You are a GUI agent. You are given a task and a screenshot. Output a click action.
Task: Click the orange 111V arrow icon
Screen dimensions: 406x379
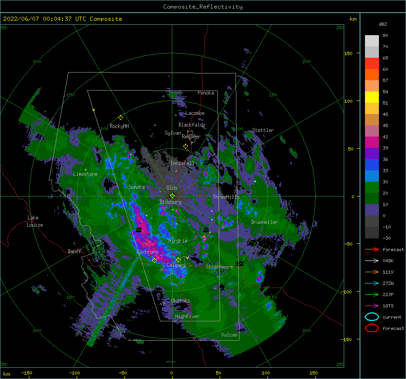pos(372,272)
